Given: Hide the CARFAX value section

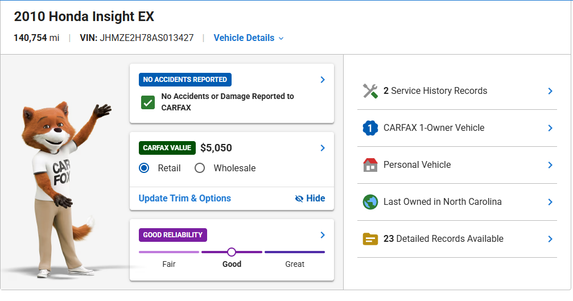Looking at the screenshot, I should (310, 199).
